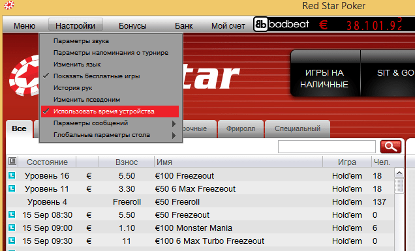The height and width of the screenshot is (251, 415).
Task: Select the '€50 6 Max Freezeout' tournament name
Action: tap(195, 189)
